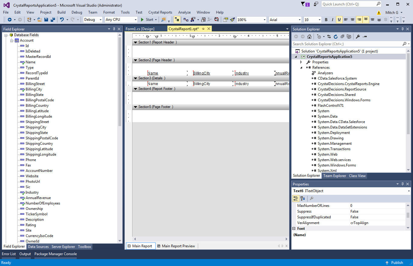Click the Undo icon on the toolbar
Image resolution: width=413 pixels, height=266 pixels.
(x=62, y=20)
